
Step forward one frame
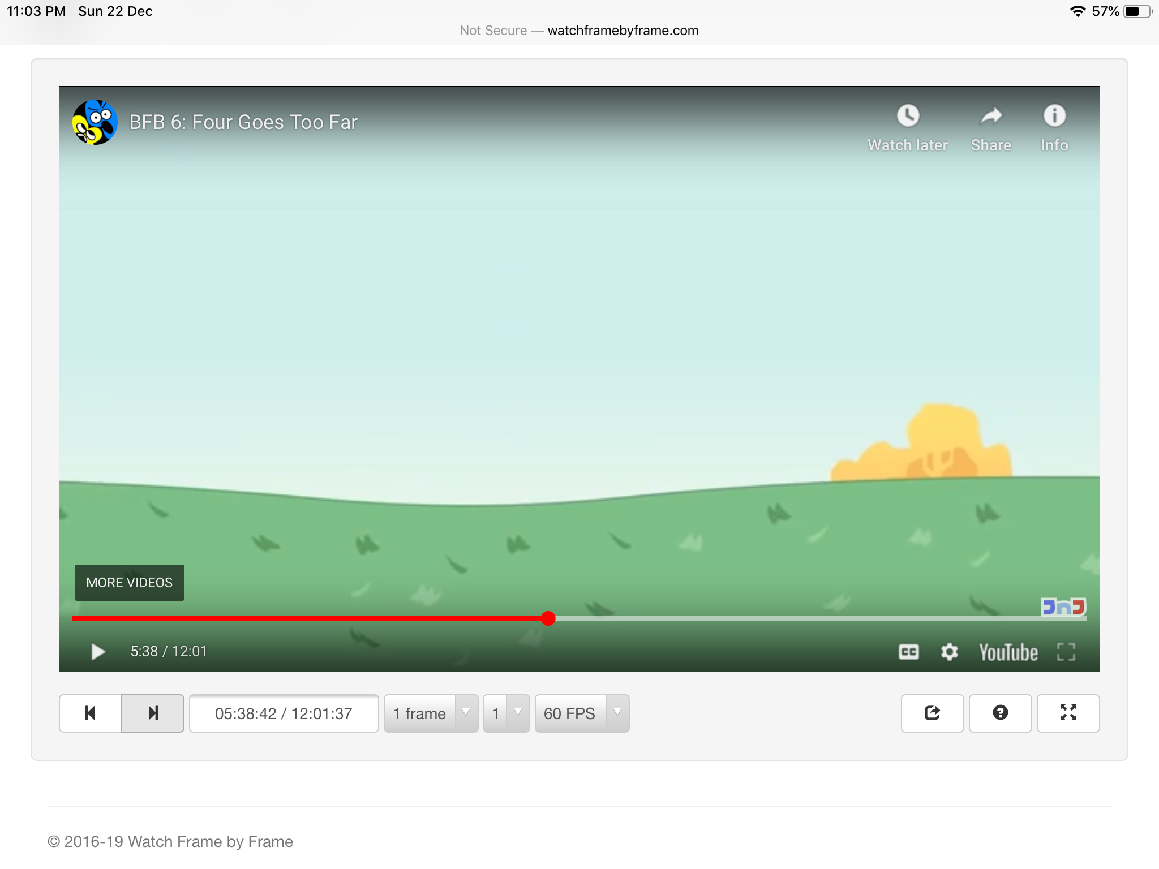click(x=153, y=713)
